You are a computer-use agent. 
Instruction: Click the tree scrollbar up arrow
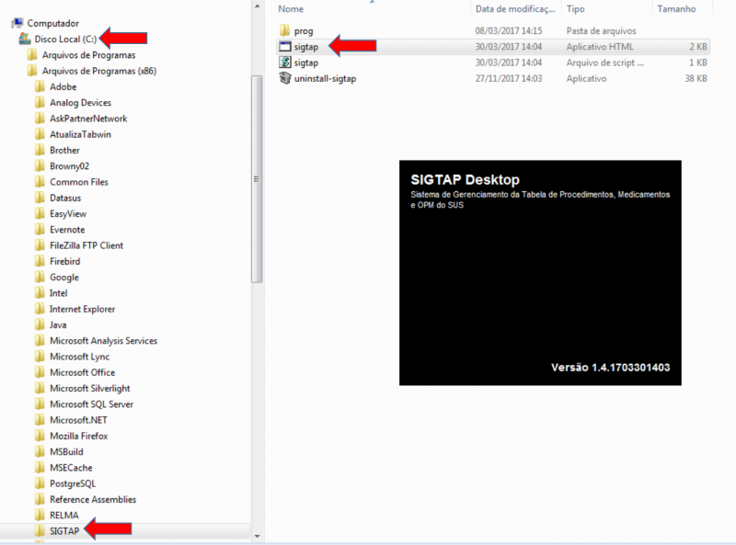coord(257,6)
